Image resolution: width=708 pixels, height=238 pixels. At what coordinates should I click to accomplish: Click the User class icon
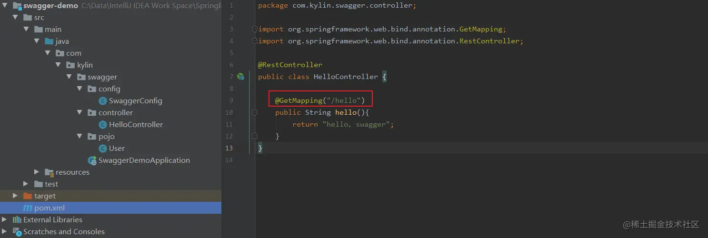tap(102, 149)
